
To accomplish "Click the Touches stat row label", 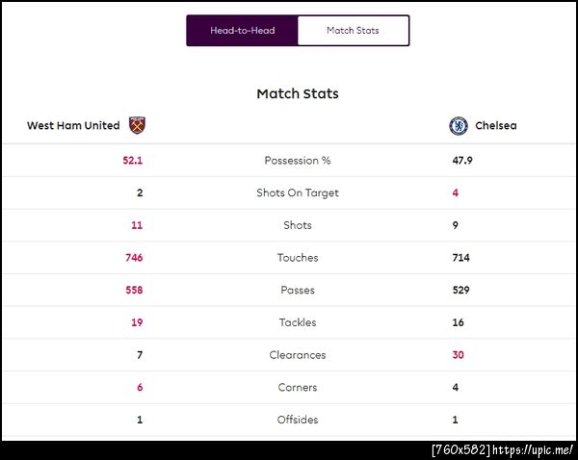I will (298, 258).
